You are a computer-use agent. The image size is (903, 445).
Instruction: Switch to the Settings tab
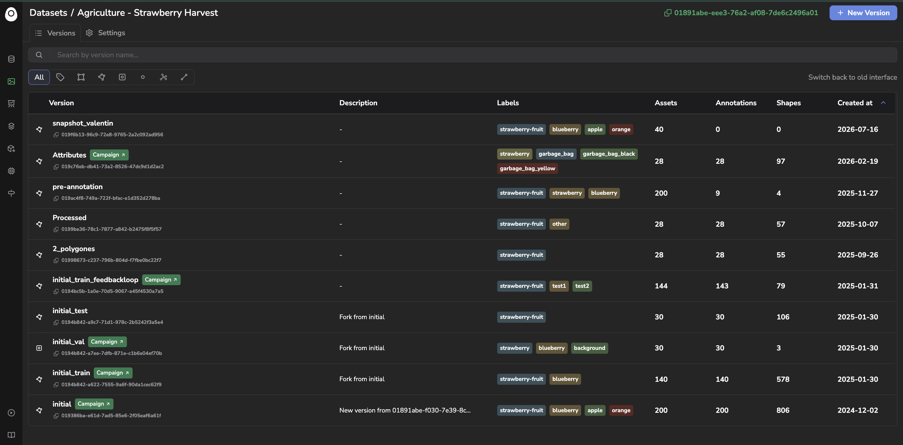105,33
